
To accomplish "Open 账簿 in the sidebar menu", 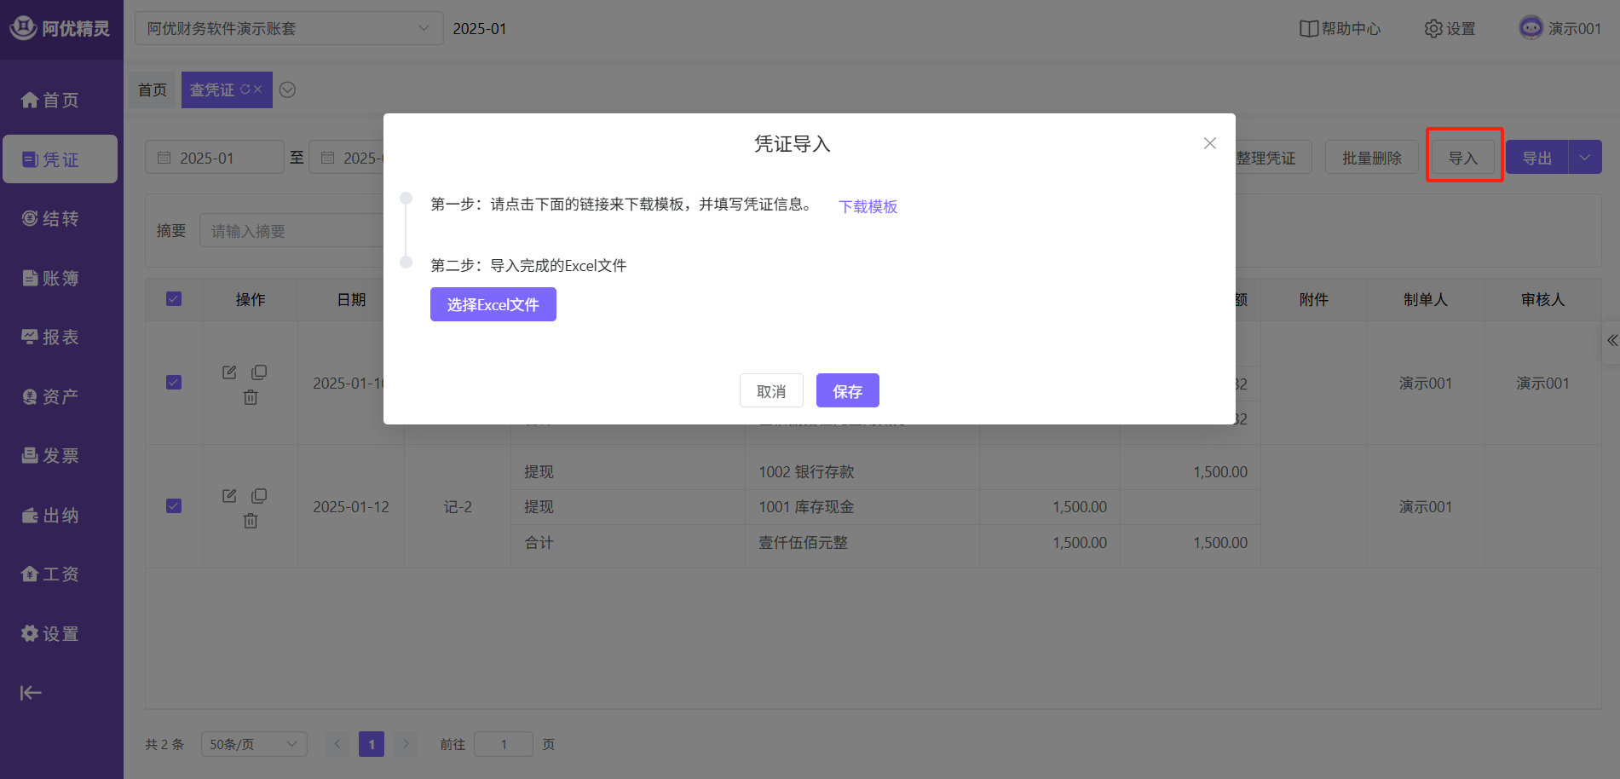I will coord(51,279).
